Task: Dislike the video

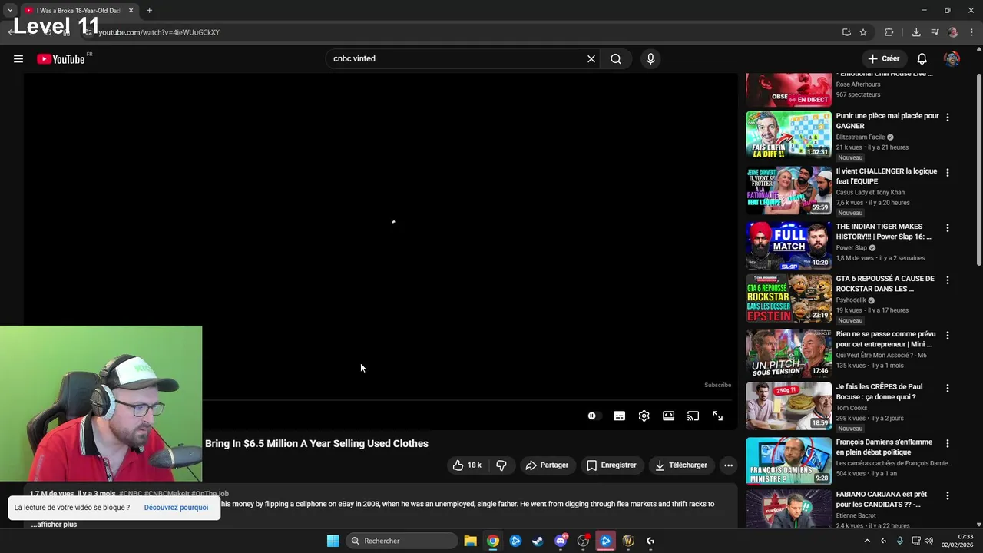Action: pos(501,465)
